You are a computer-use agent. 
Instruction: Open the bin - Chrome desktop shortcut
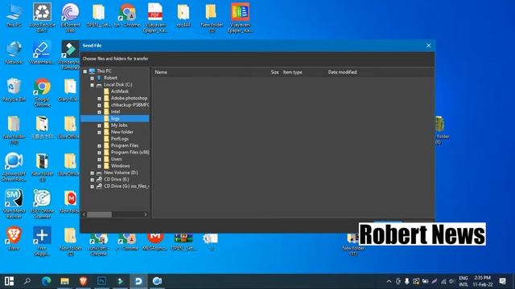[x=127, y=15]
